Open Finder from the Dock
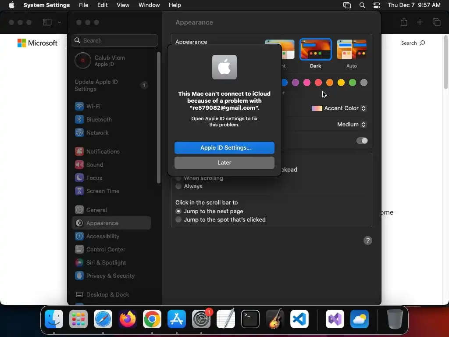The height and width of the screenshot is (337, 449). 54,319
